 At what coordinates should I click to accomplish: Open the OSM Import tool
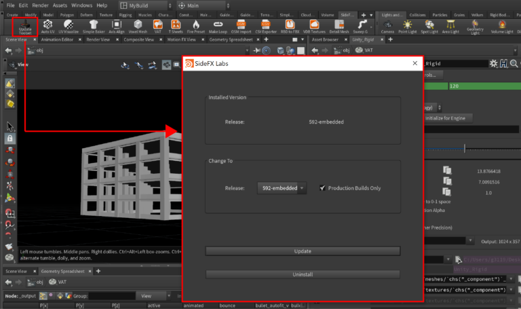[242, 26]
